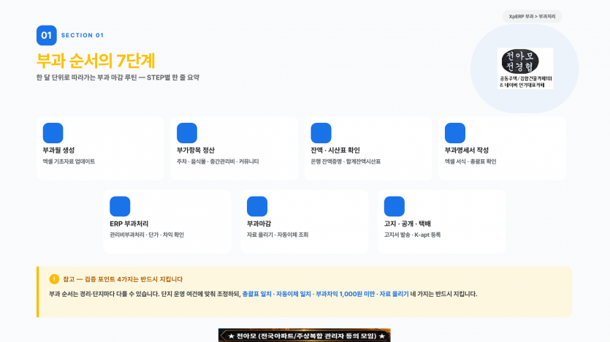Click the 참고 — 검증 포인트 4가지 note heading
Image resolution: width=610 pixels, height=342 pixels.
click(x=123, y=279)
